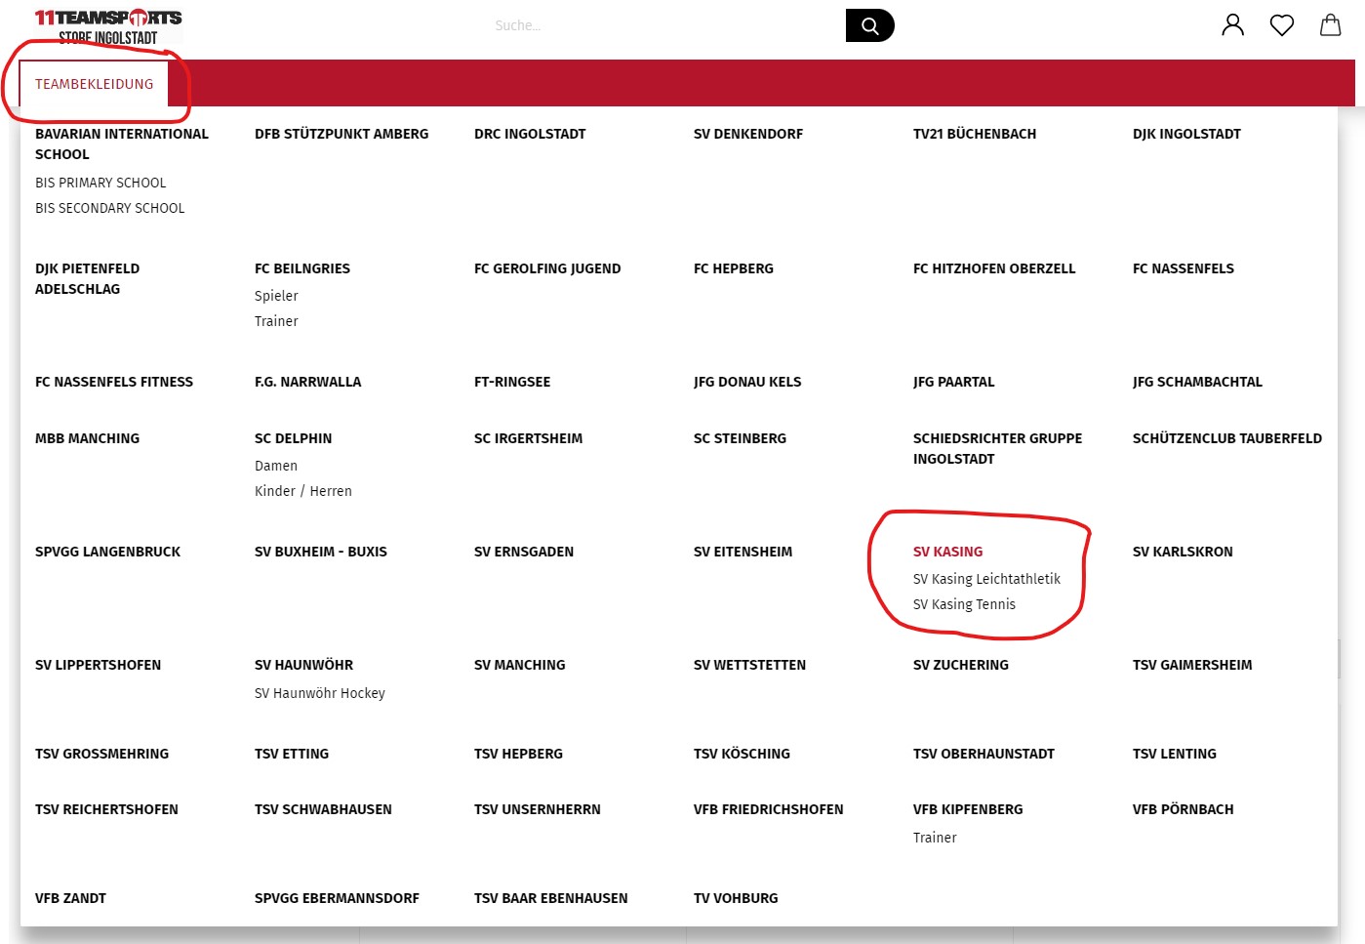Open SpVgg Langenbruck
This screenshot has height=944, width=1365.
pos(107,552)
